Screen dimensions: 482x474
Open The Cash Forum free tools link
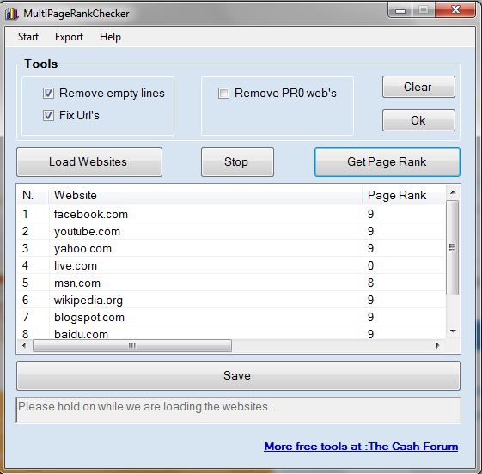361,446
